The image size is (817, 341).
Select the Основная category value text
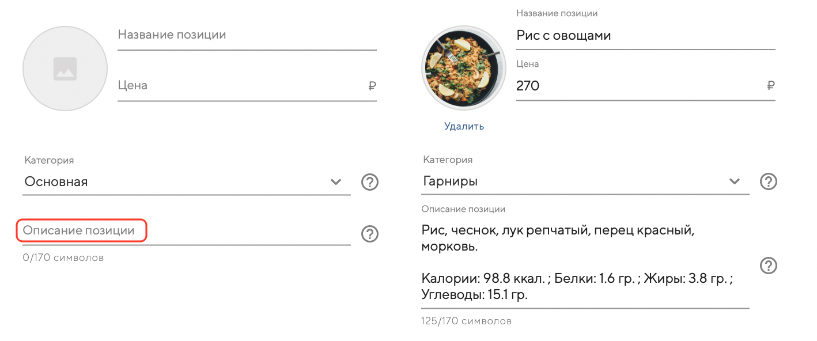click(x=56, y=182)
